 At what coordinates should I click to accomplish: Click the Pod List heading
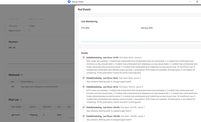(x=14, y=100)
